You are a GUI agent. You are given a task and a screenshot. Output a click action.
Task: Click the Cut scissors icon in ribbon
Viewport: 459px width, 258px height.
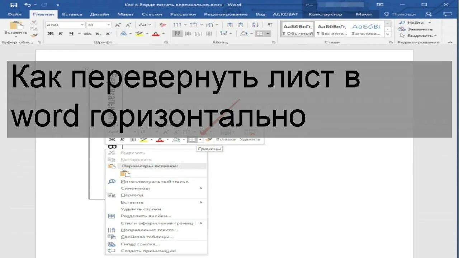pyautogui.click(x=33, y=23)
